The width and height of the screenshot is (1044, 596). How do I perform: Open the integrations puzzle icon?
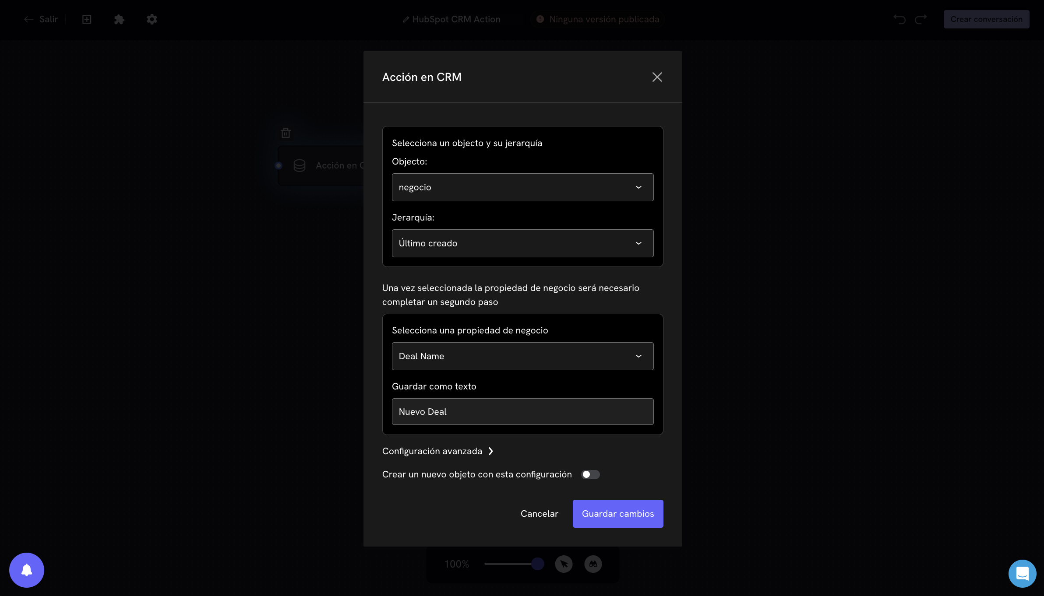[119, 19]
